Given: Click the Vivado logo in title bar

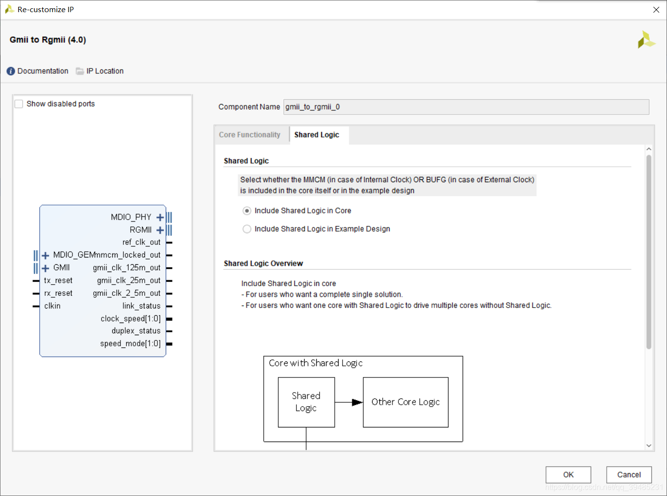Looking at the screenshot, I should point(9,9).
